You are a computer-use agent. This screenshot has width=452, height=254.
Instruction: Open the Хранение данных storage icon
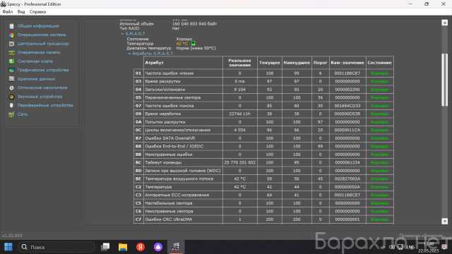click(11, 79)
